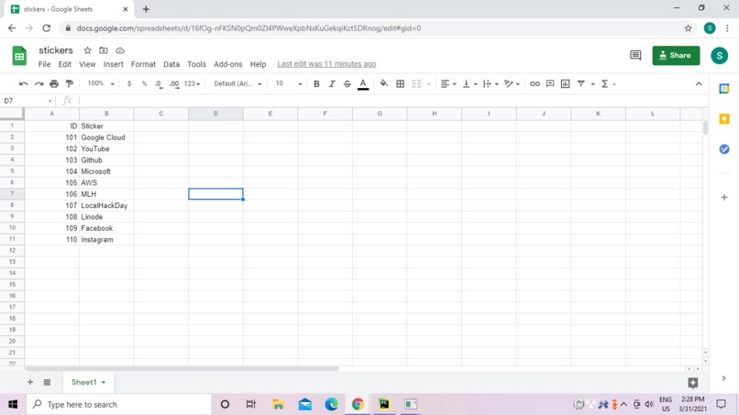This screenshot has height=415, width=739.
Task: Click the merge cells icon
Action: coord(416,84)
